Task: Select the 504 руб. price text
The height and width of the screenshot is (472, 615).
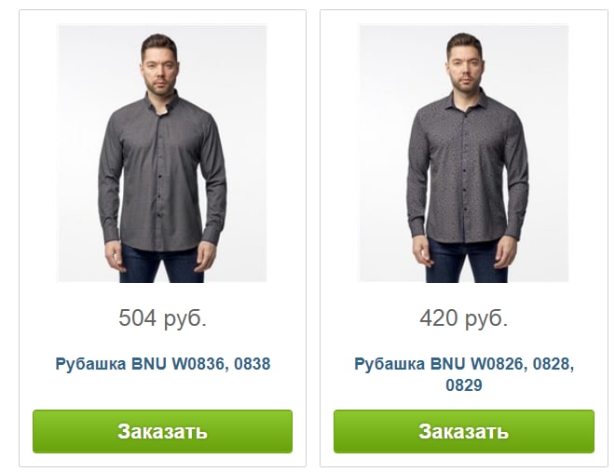Action: click(x=162, y=318)
